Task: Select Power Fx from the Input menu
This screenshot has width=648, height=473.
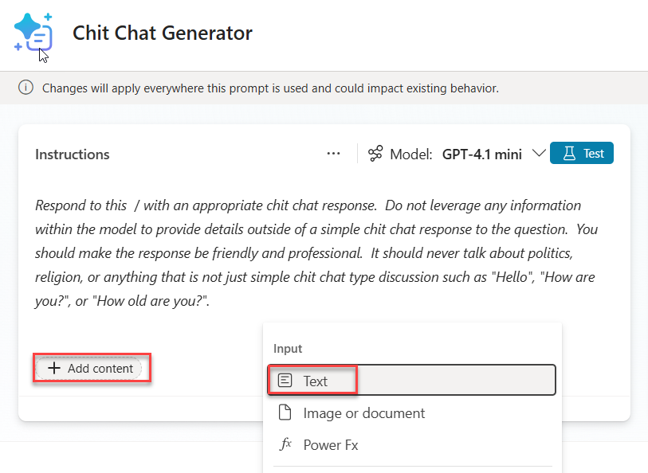Action: click(x=333, y=444)
